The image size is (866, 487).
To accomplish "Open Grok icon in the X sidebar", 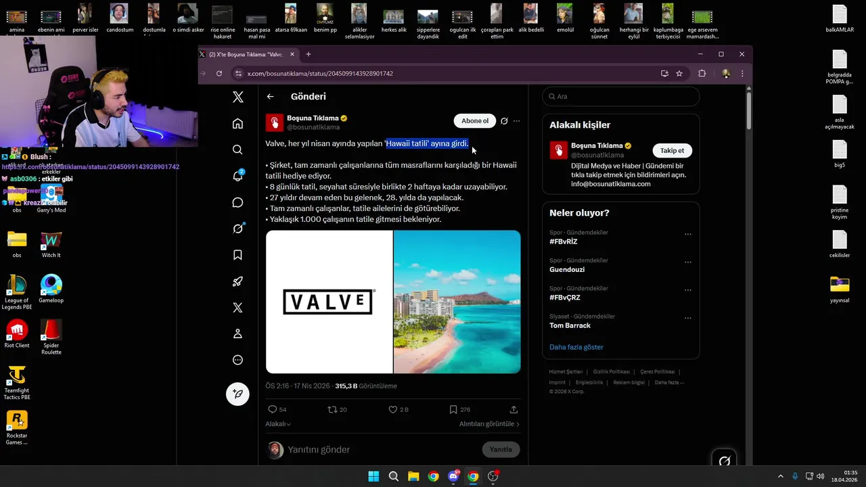I will coord(237,229).
